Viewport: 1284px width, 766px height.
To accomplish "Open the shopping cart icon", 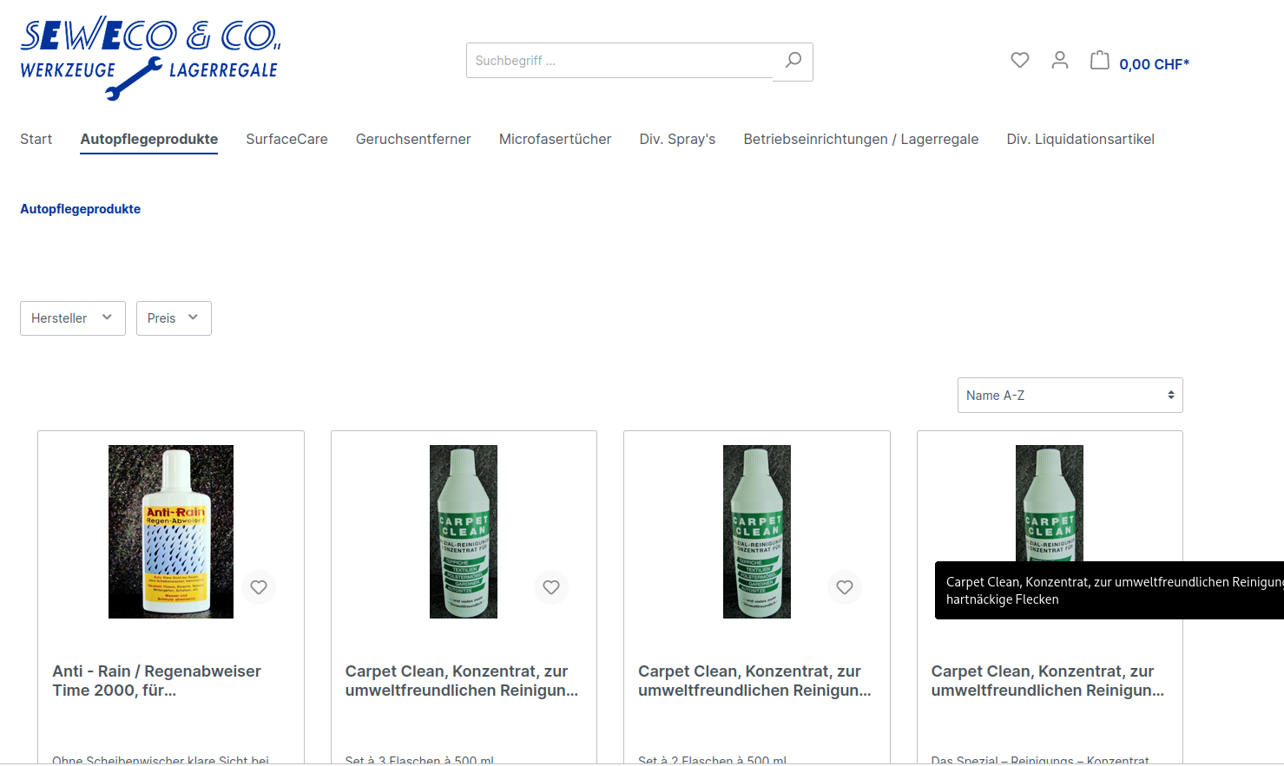I will [x=1100, y=60].
